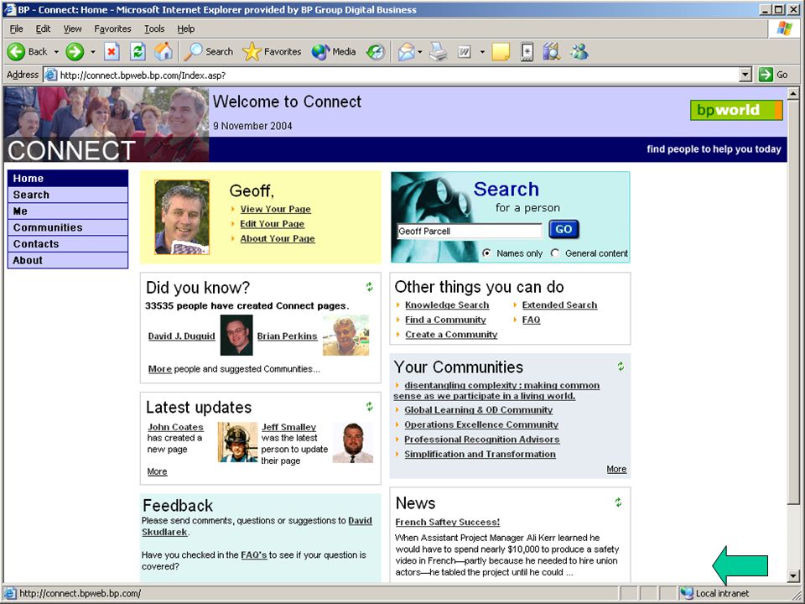Open the Edit menu
The image size is (805, 604).
pos(43,29)
